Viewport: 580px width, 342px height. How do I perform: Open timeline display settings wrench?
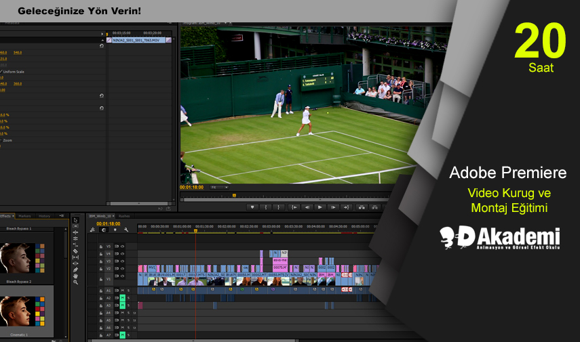click(126, 230)
